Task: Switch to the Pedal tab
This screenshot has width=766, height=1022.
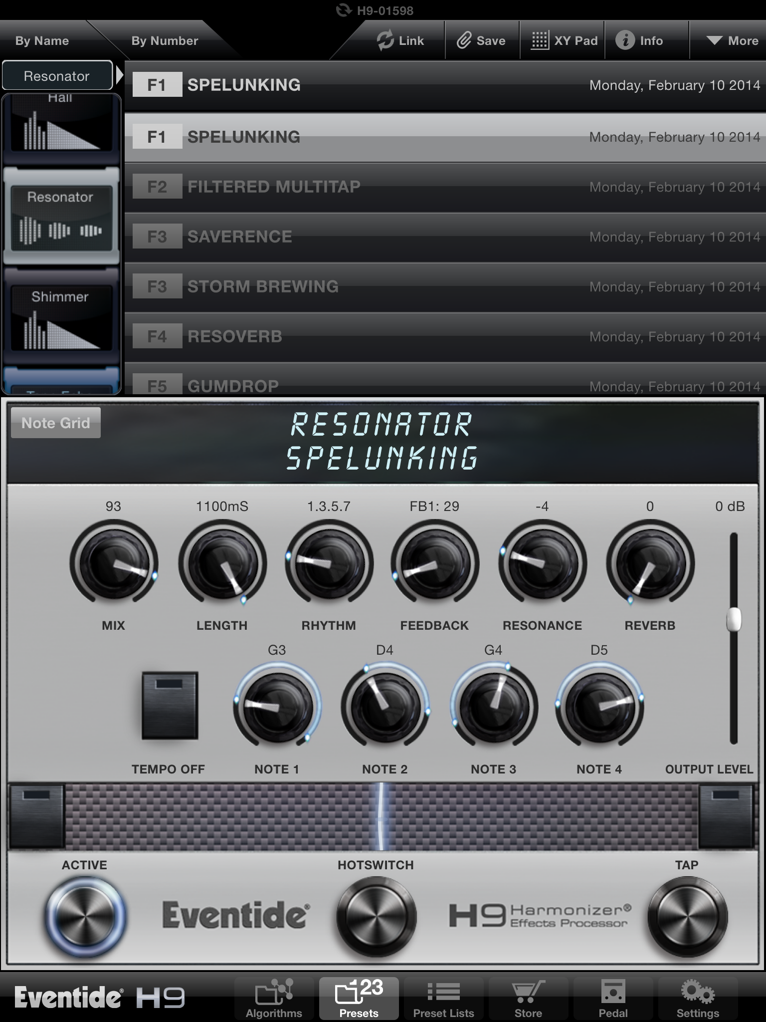Action: [x=613, y=999]
